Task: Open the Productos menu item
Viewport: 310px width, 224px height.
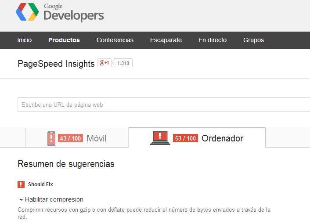Action: pos(64,40)
